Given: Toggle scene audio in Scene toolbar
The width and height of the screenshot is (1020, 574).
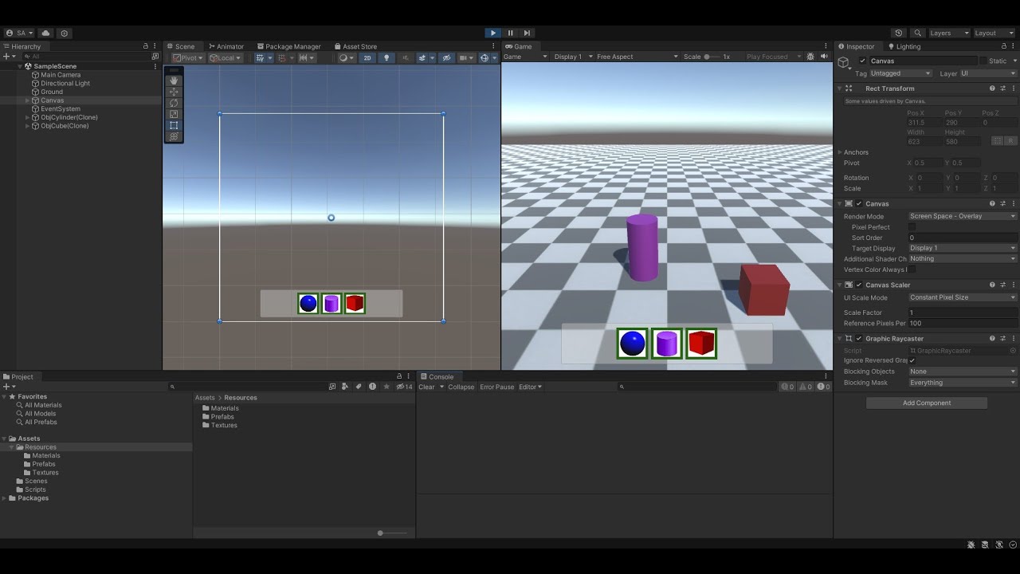Looking at the screenshot, I should coord(406,57).
